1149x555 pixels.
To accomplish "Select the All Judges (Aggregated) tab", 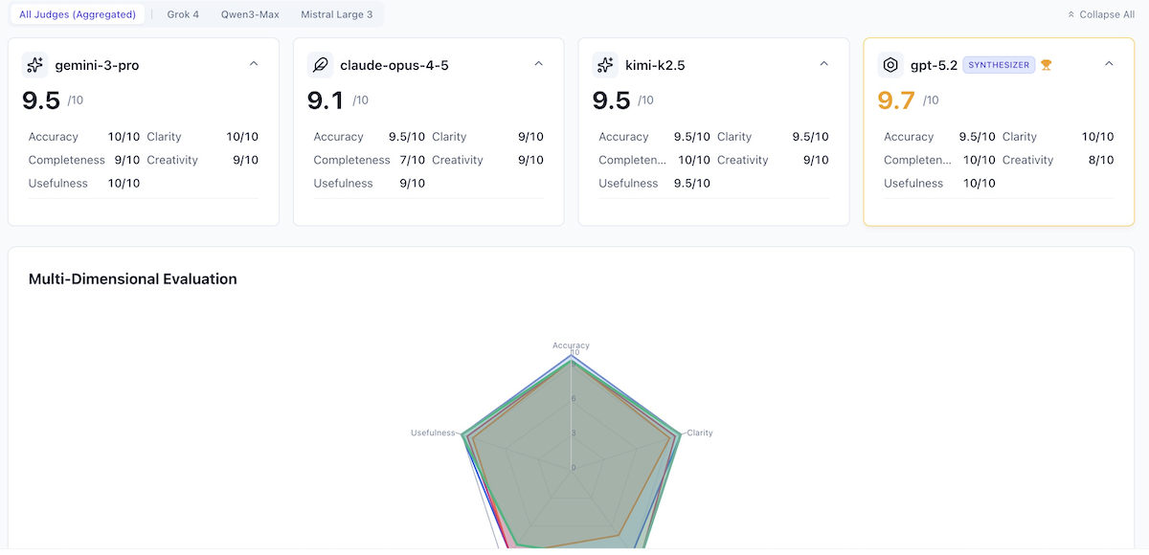I will [78, 14].
